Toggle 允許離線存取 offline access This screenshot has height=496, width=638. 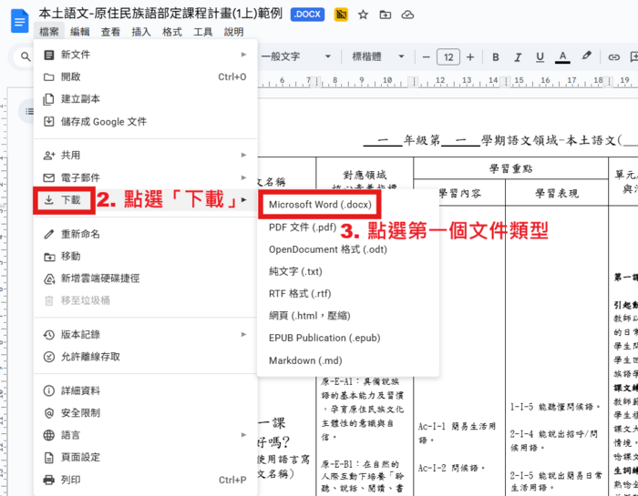tap(90, 357)
